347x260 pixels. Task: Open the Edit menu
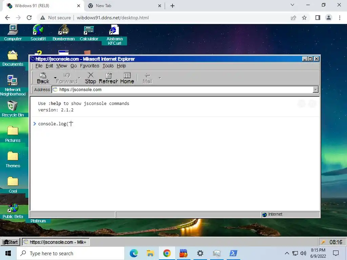49,66
